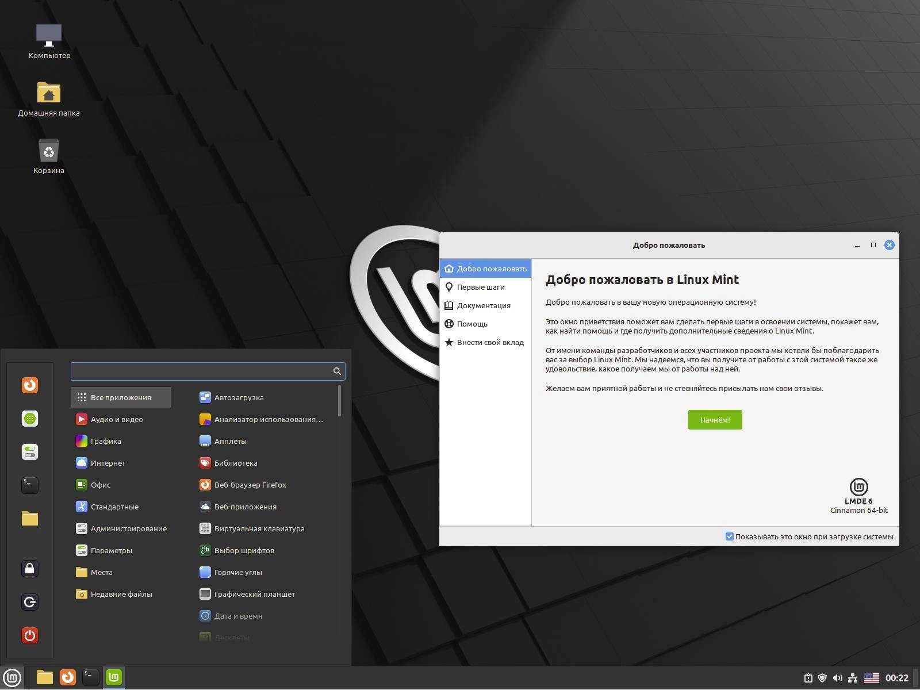Viewport: 920px width, 690px height.
Task: Open the update manager shield tray icon
Action: coord(822,678)
